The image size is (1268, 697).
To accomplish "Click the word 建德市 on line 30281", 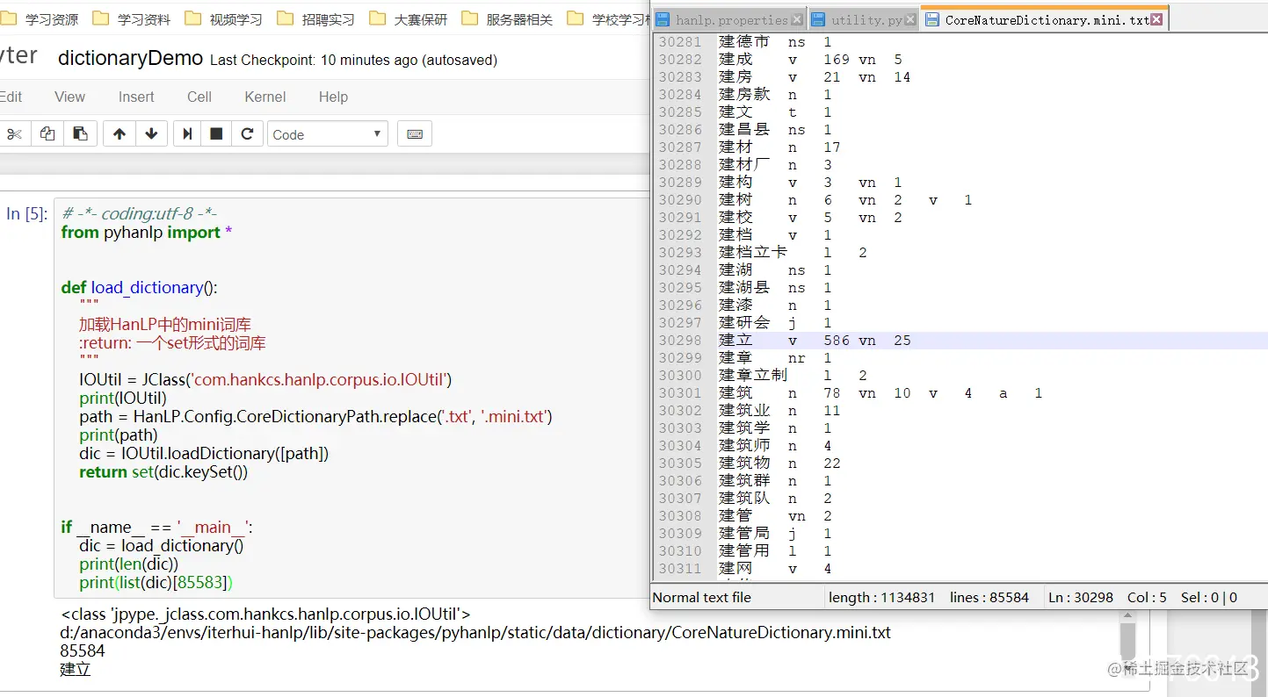I will pyautogui.click(x=744, y=41).
